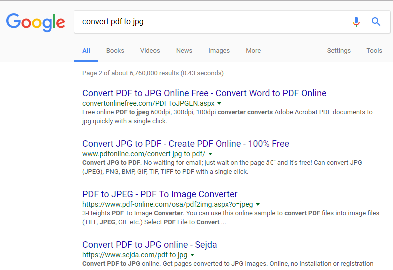This screenshot has height=270, width=393.
Task: Switch to the Images tab
Action: click(219, 51)
